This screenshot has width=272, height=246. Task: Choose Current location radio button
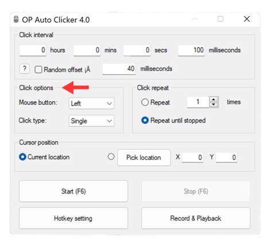(22, 157)
